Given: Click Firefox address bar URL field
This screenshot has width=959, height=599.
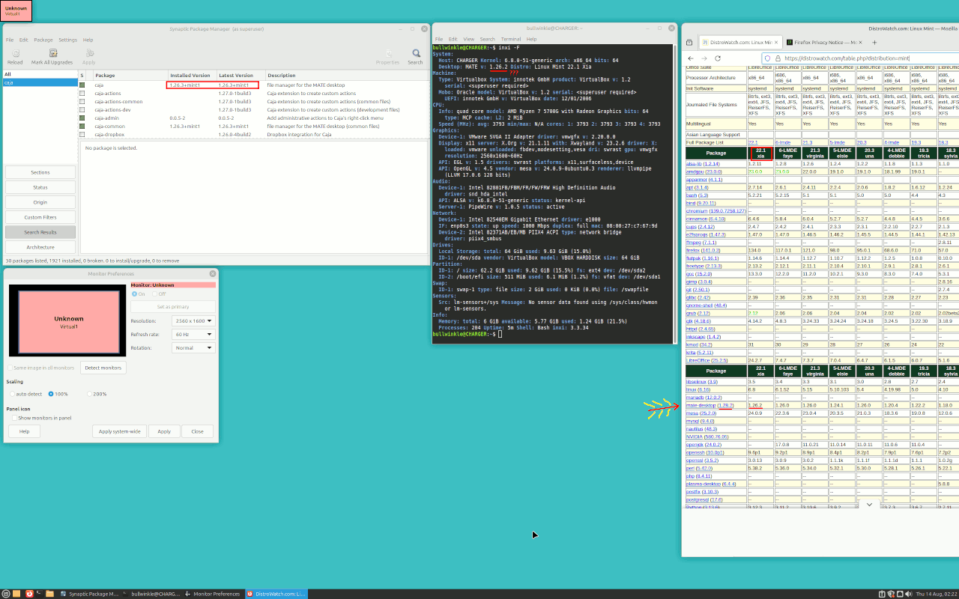Looking at the screenshot, I should 862,58.
